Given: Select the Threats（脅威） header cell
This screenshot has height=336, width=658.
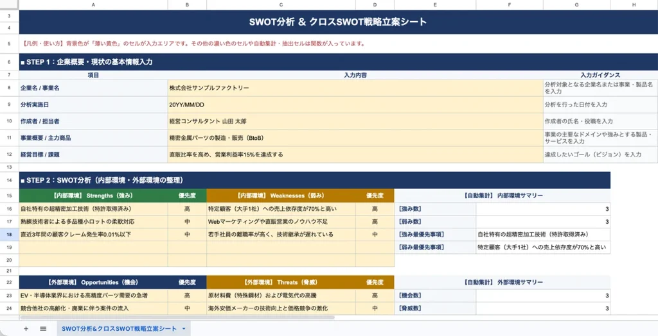Looking at the screenshot, I should pyautogui.click(x=281, y=282).
